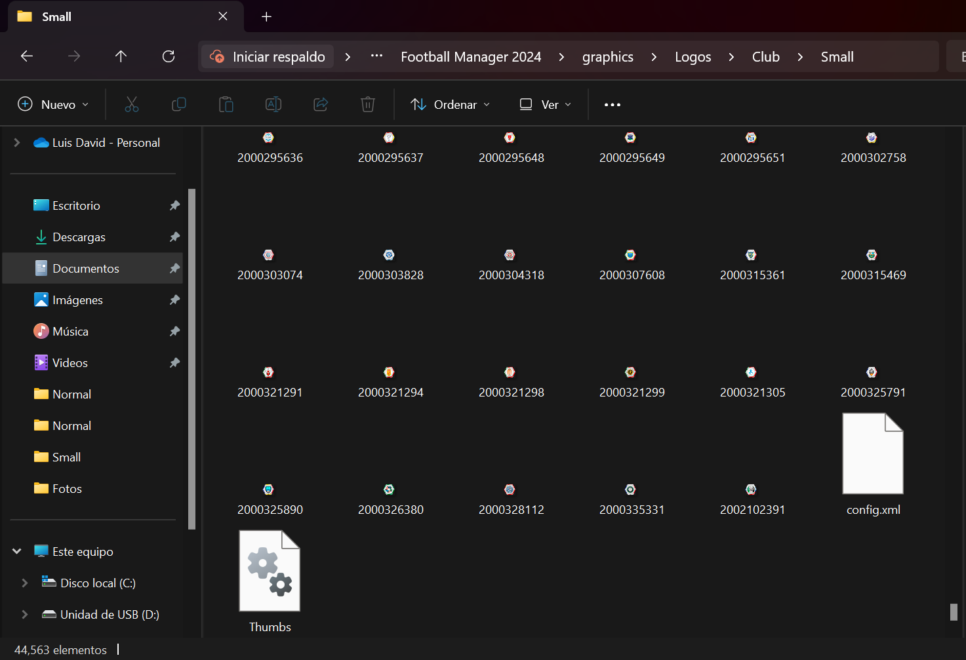Viewport: 966px width, 660px height.
Task: Select the Small window tab
Action: (125, 16)
